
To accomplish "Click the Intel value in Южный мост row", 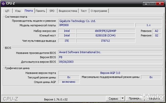I will (x=67, y=35).
